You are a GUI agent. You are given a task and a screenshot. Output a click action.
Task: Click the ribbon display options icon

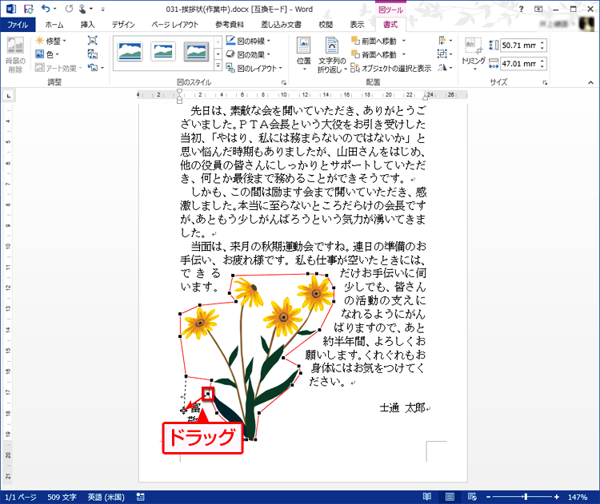(538, 9)
